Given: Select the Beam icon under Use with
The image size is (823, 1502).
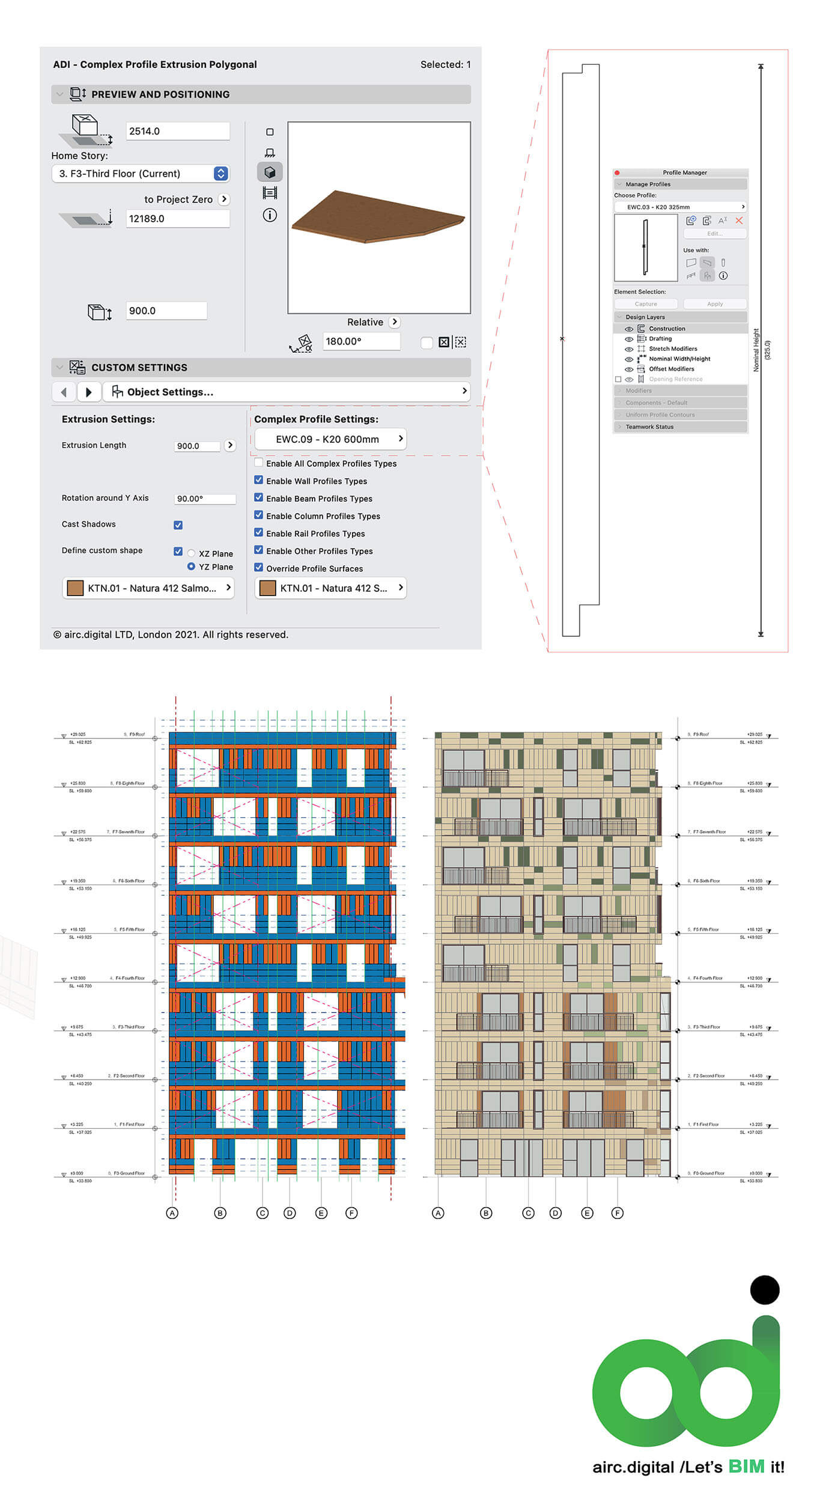Looking at the screenshot, I should coord(707,263).
